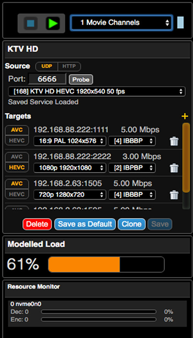Switch the 720p target to HEVC

pos(17,194)
